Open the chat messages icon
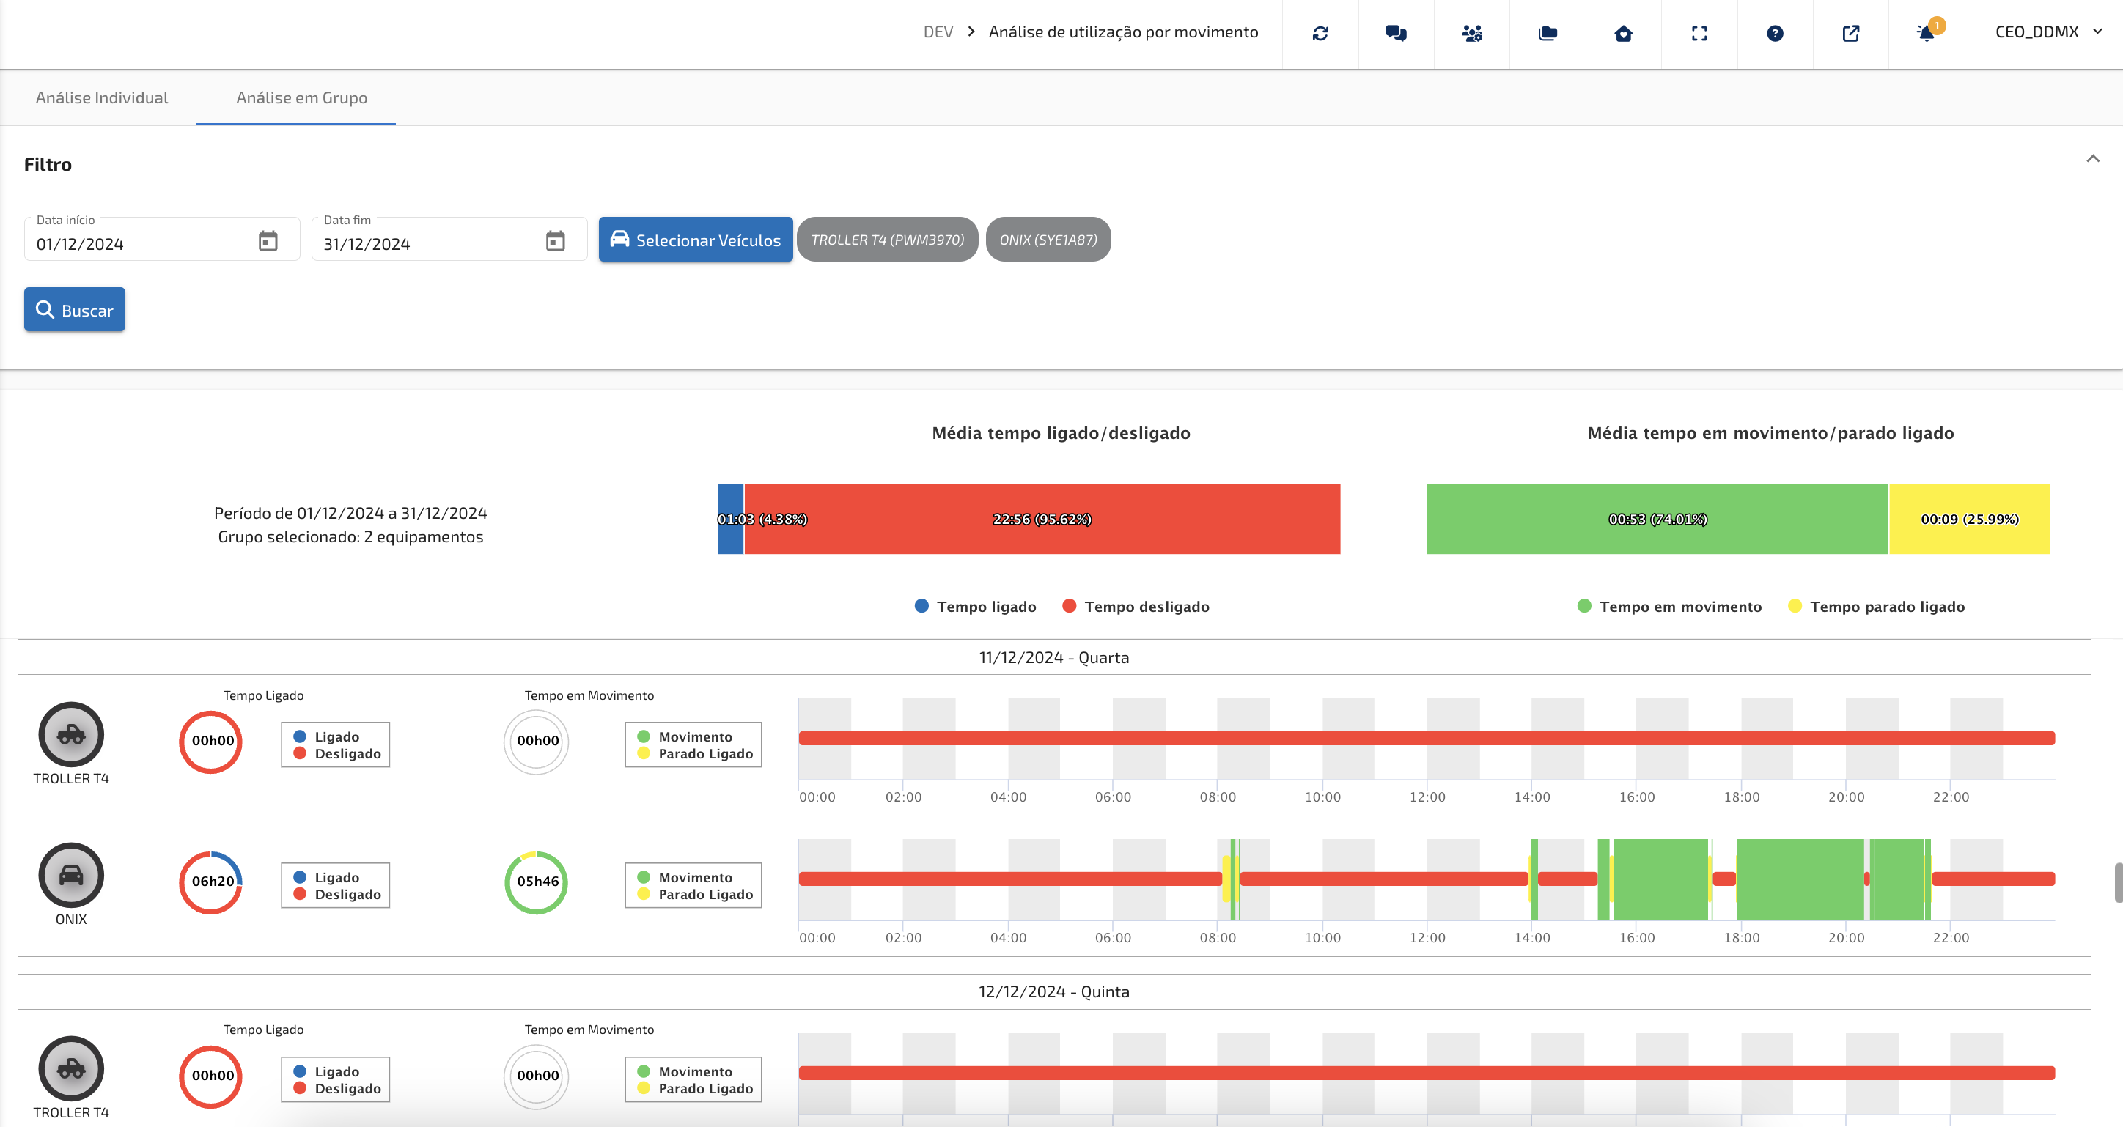The width and height of the screenshot is (2123, 1127). click(x=1396, y=33)
